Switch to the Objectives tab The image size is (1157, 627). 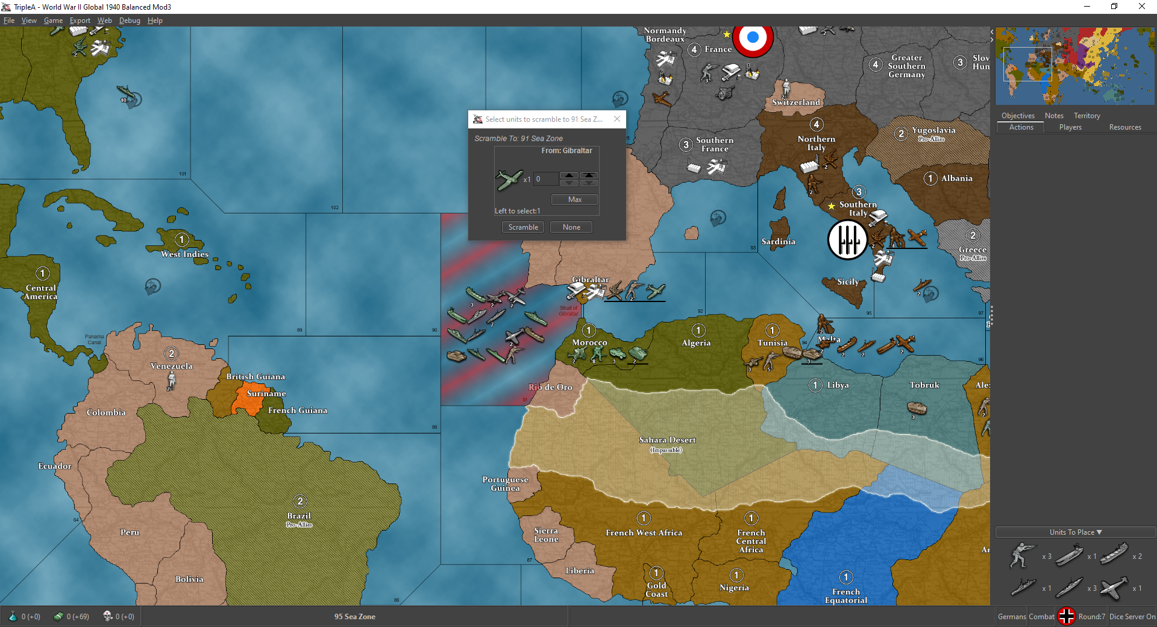[x=1018, y=116]
